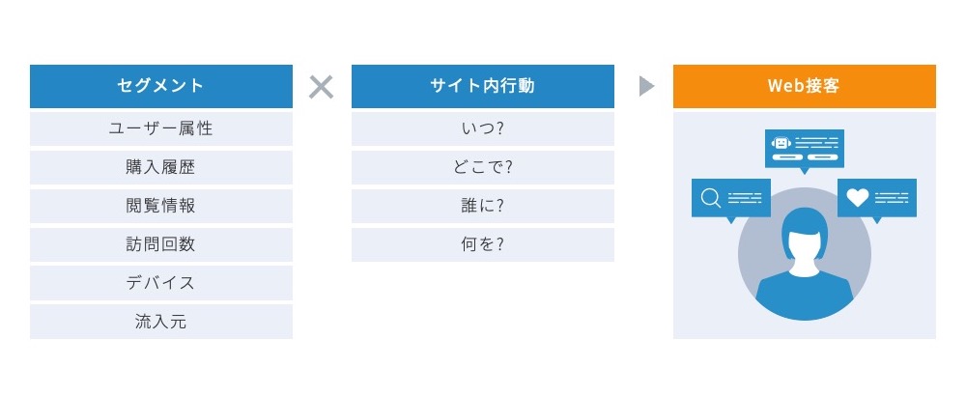Choose the ユーザー属性 row

(x=160, y=128)
